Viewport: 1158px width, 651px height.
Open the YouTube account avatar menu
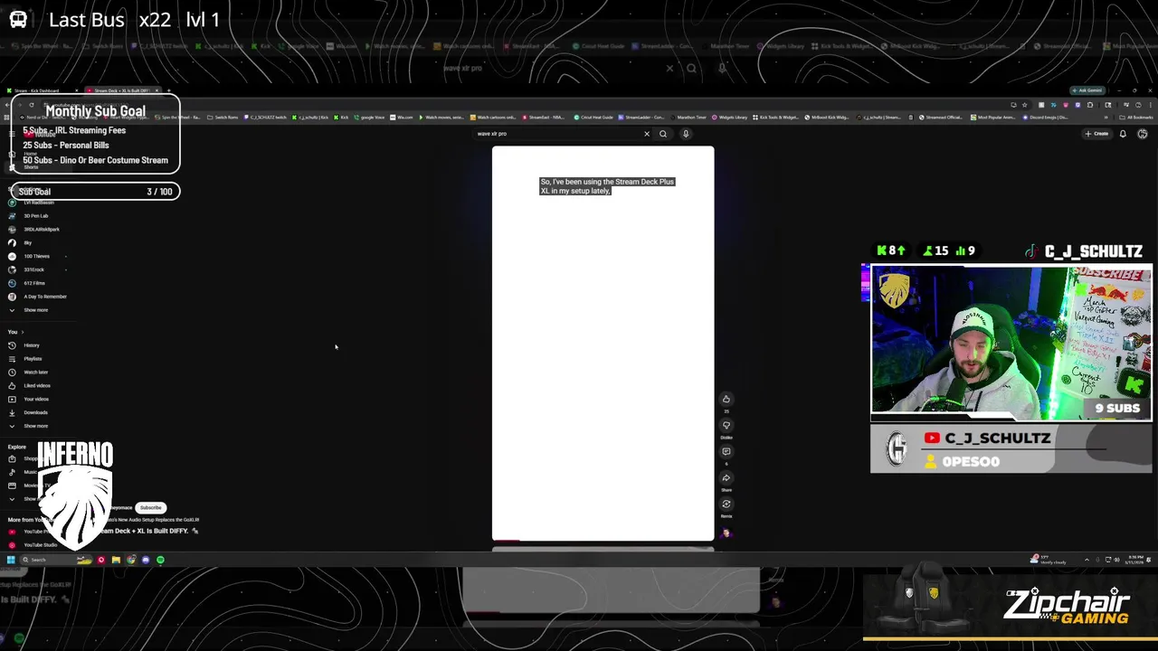1143,134
